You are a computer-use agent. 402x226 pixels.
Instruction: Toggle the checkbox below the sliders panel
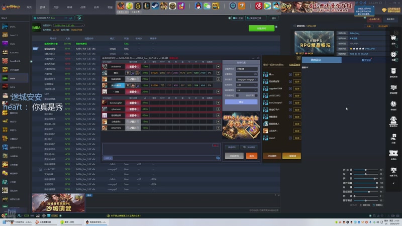[361, 205]
